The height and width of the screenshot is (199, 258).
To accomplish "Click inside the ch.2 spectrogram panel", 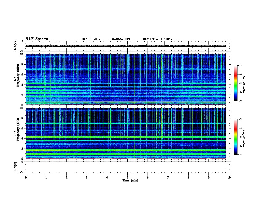I will (x=126, y=133).
